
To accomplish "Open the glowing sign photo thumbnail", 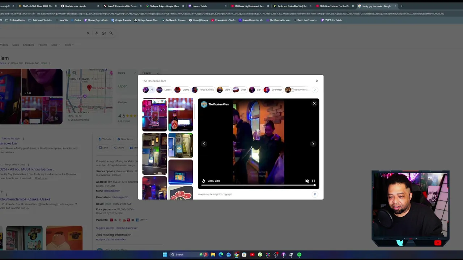I will tap(180, 172).
